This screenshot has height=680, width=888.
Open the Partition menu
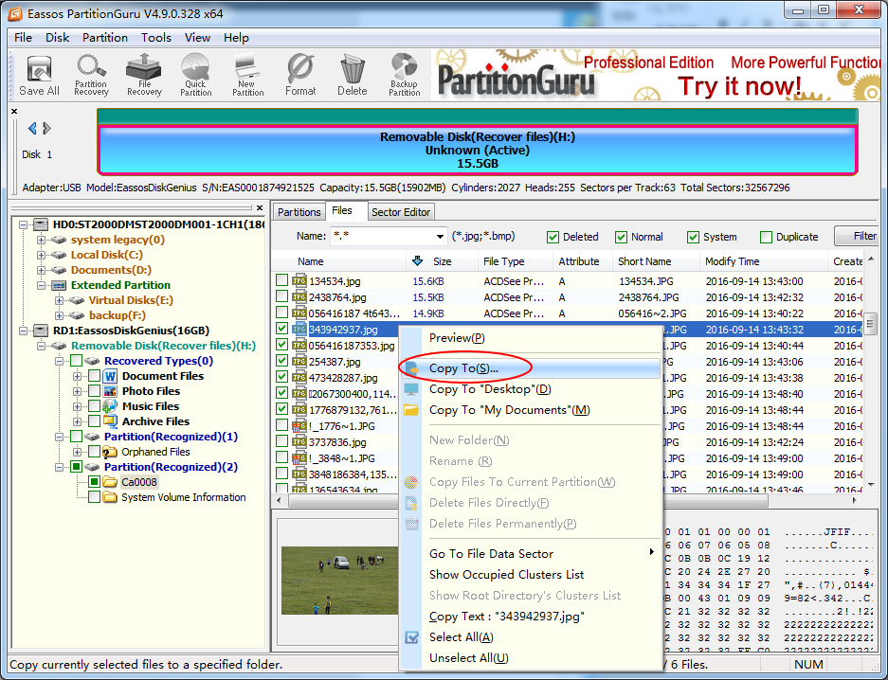click(105, 37)
